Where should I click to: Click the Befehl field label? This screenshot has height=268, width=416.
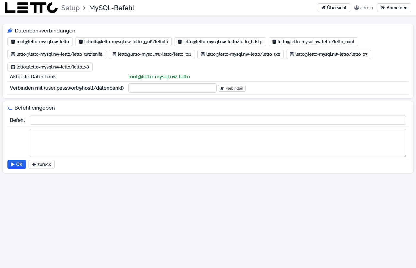point(17,120)
